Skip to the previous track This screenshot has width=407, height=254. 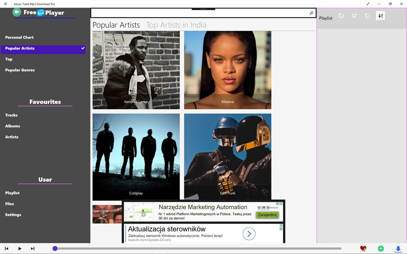pos(7,248)
